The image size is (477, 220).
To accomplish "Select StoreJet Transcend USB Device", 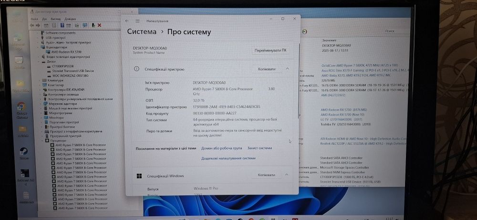I will (73, 71).
